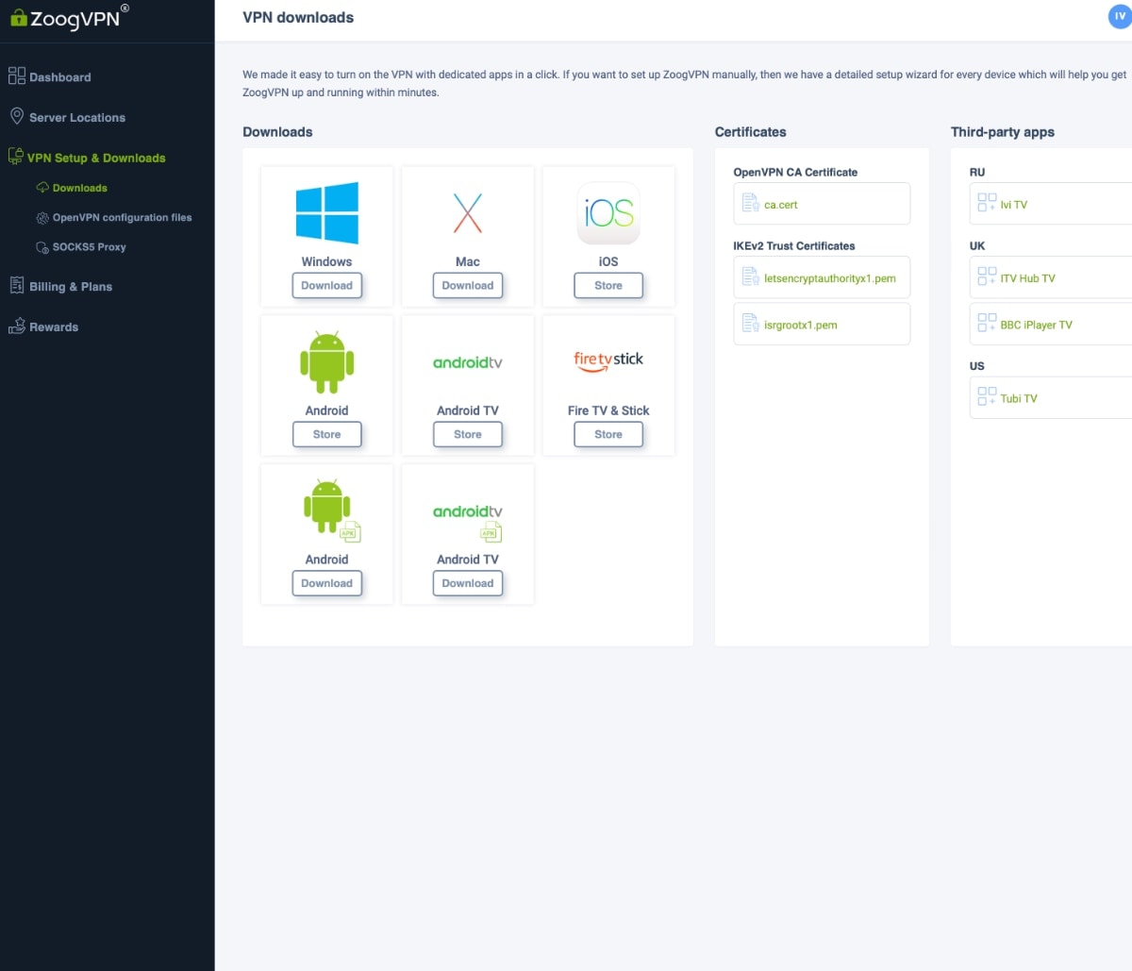Click the VPN downloads page title
This screenshot has height=971, width=1132.
[x=298, y=17]
